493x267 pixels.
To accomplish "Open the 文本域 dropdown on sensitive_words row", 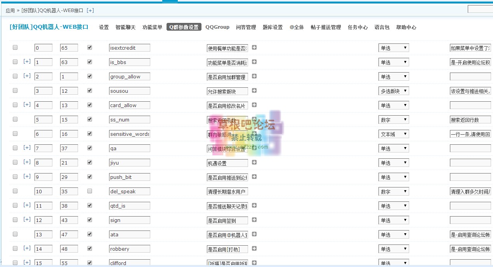I will (394, 134).
